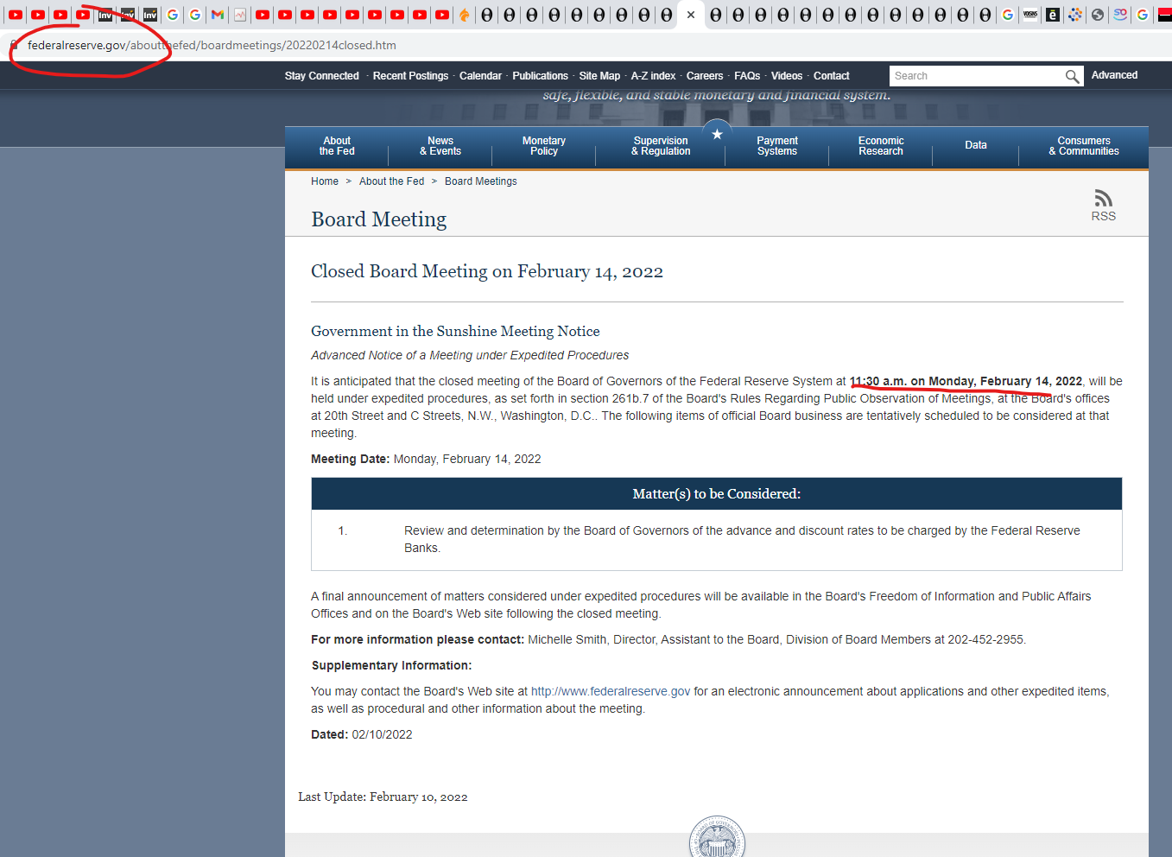1172x857 pixels.
Task: Click 'Last Update: February 10, 2022' text
Action: [383, 797]
